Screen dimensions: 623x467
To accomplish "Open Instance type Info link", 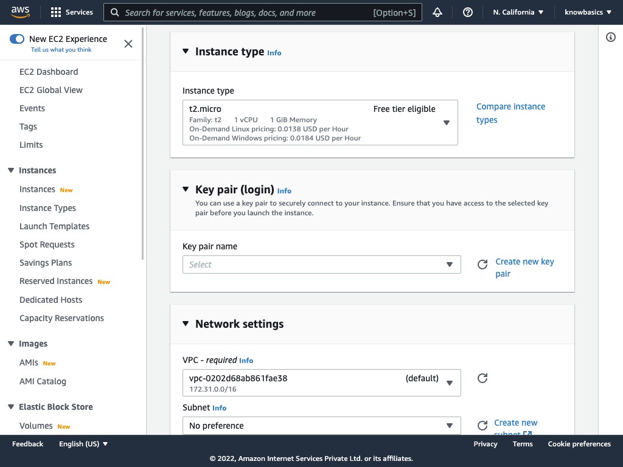I will pyautogui.click(x=274, y=53).
